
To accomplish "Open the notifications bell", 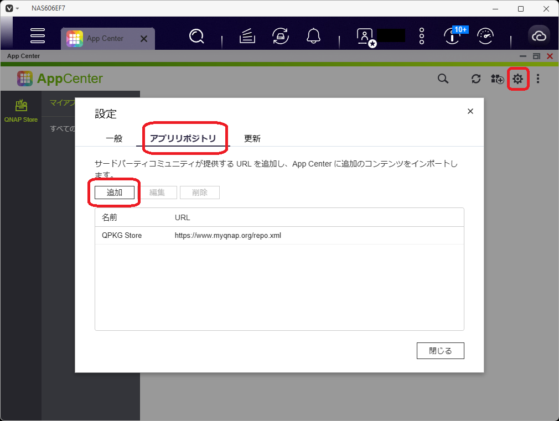I will (313, 35).
